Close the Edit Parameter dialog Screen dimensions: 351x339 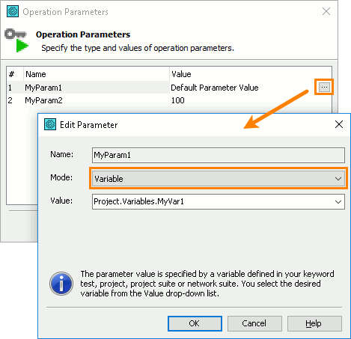(x=339, y=124)
